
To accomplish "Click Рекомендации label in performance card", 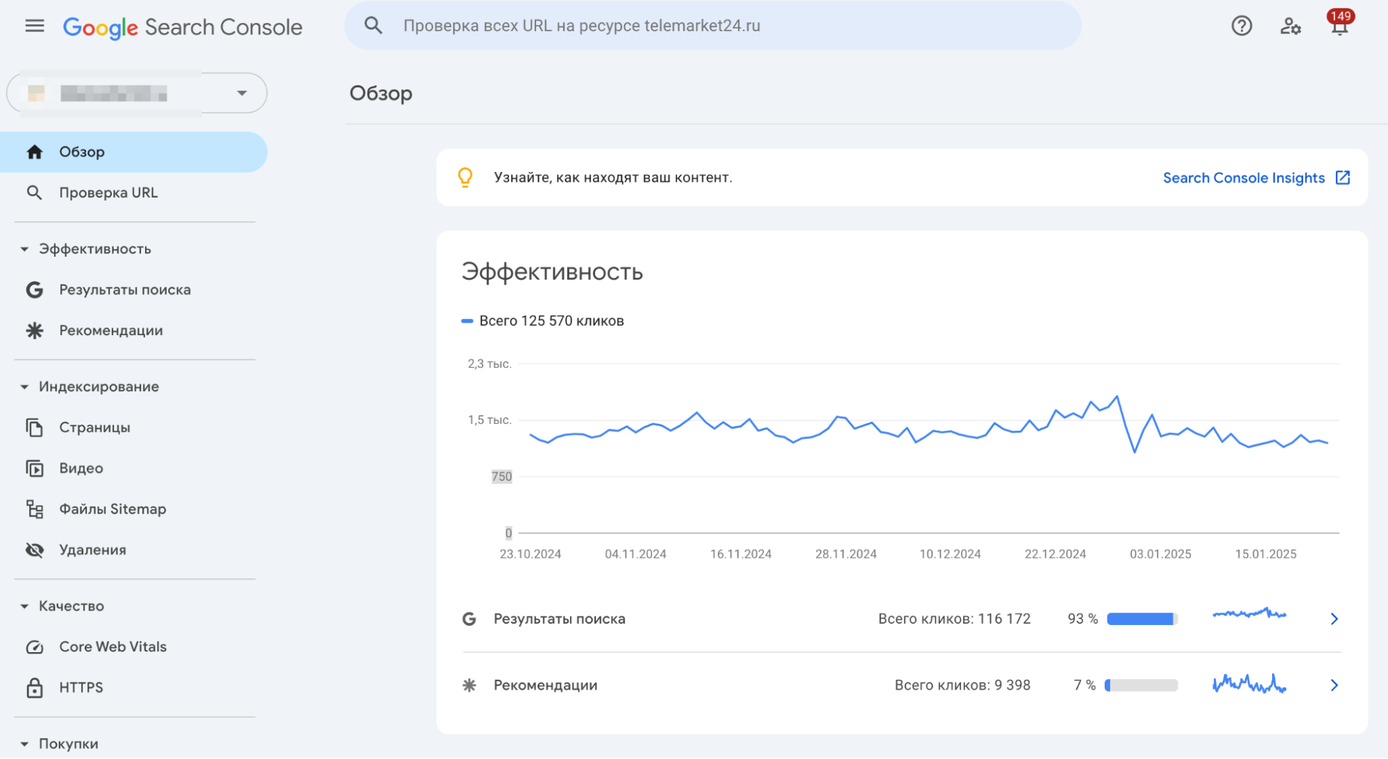I will 545,685.
